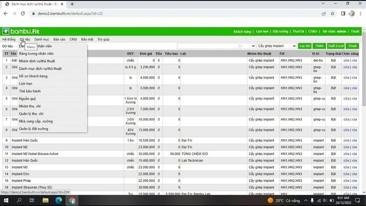Click the Thêm button
This screenshot has height=206, width=366.
pos(319,46)
